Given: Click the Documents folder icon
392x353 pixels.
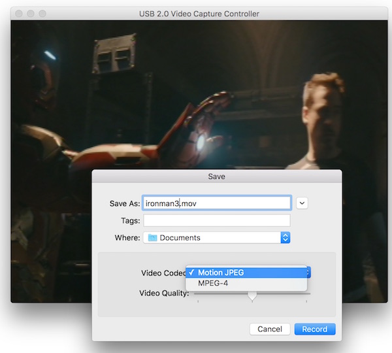Looking at the screenshot, I should 152,238.
